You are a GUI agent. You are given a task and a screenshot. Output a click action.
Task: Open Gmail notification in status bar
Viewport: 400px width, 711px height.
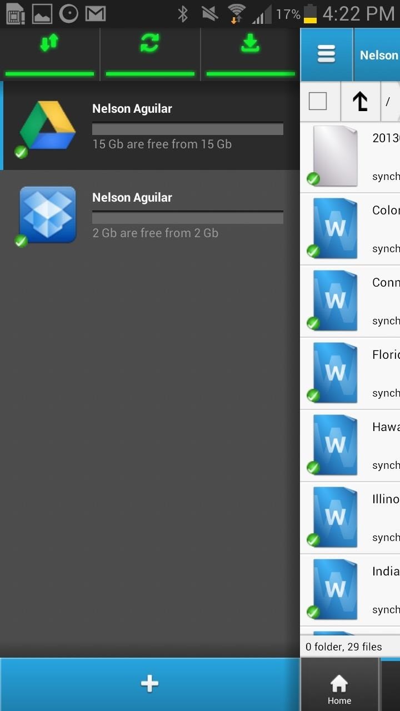[96, 13]
